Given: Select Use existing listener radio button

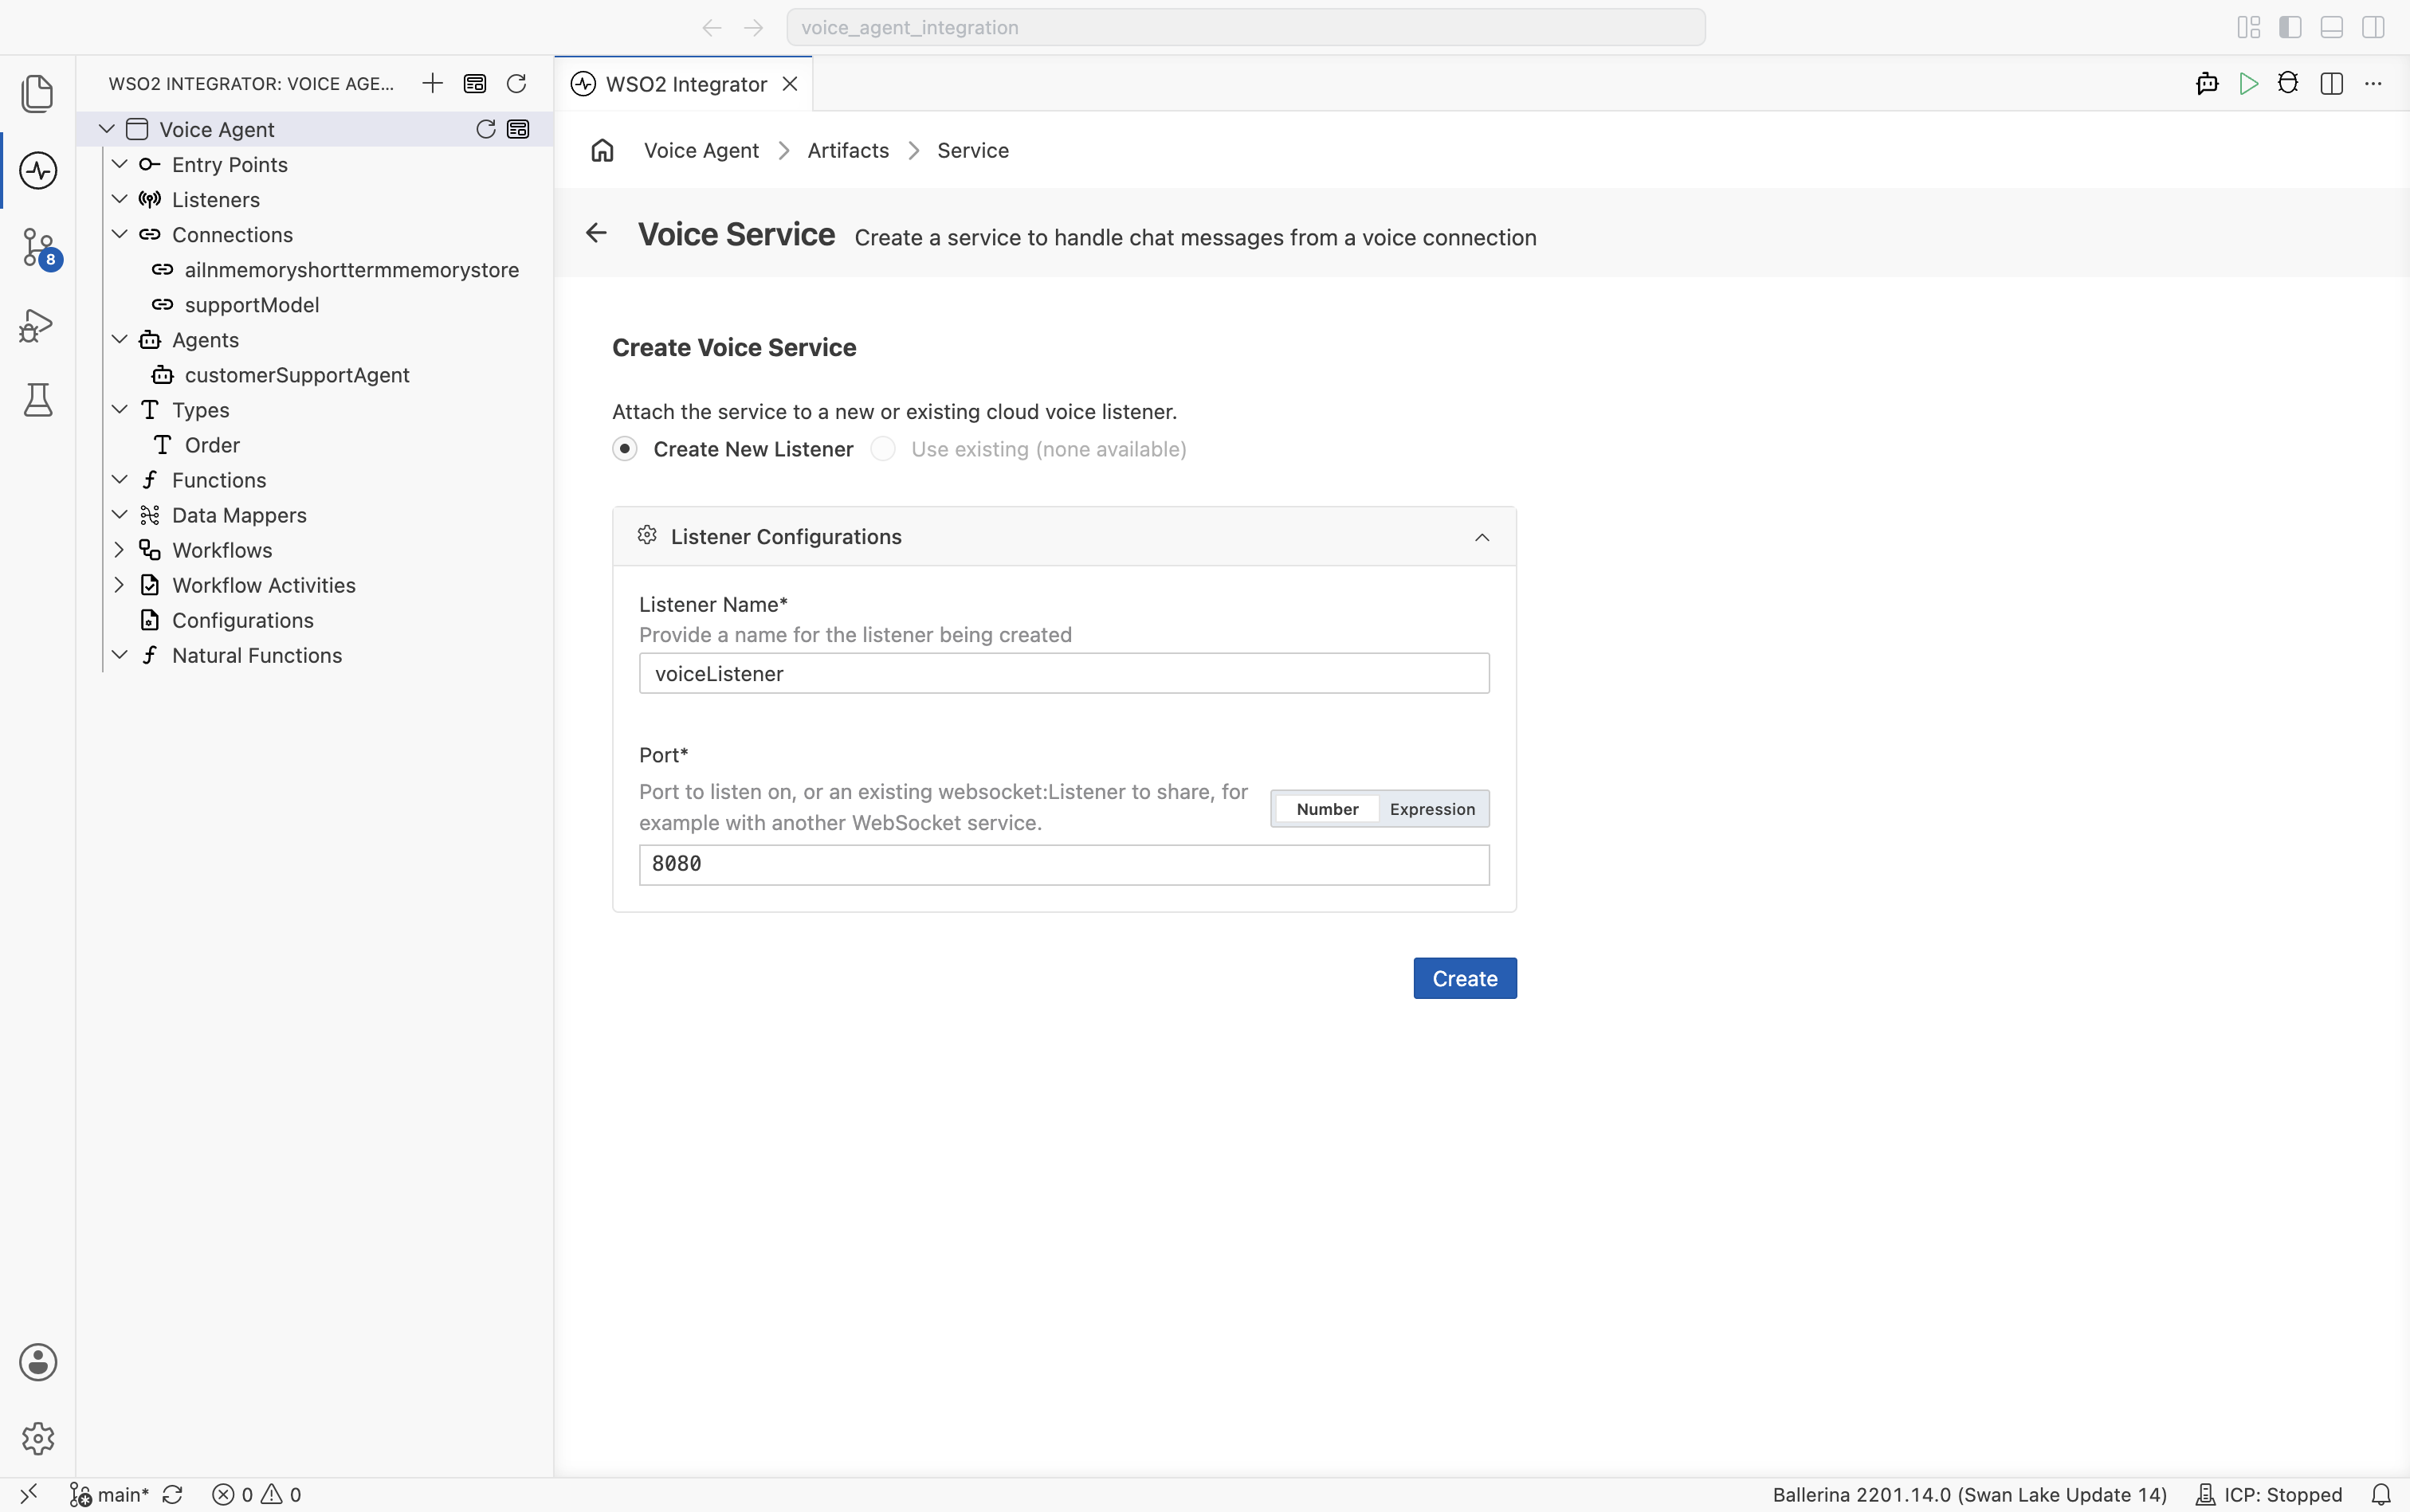Looking at the screenshot, I should [883, 449].
